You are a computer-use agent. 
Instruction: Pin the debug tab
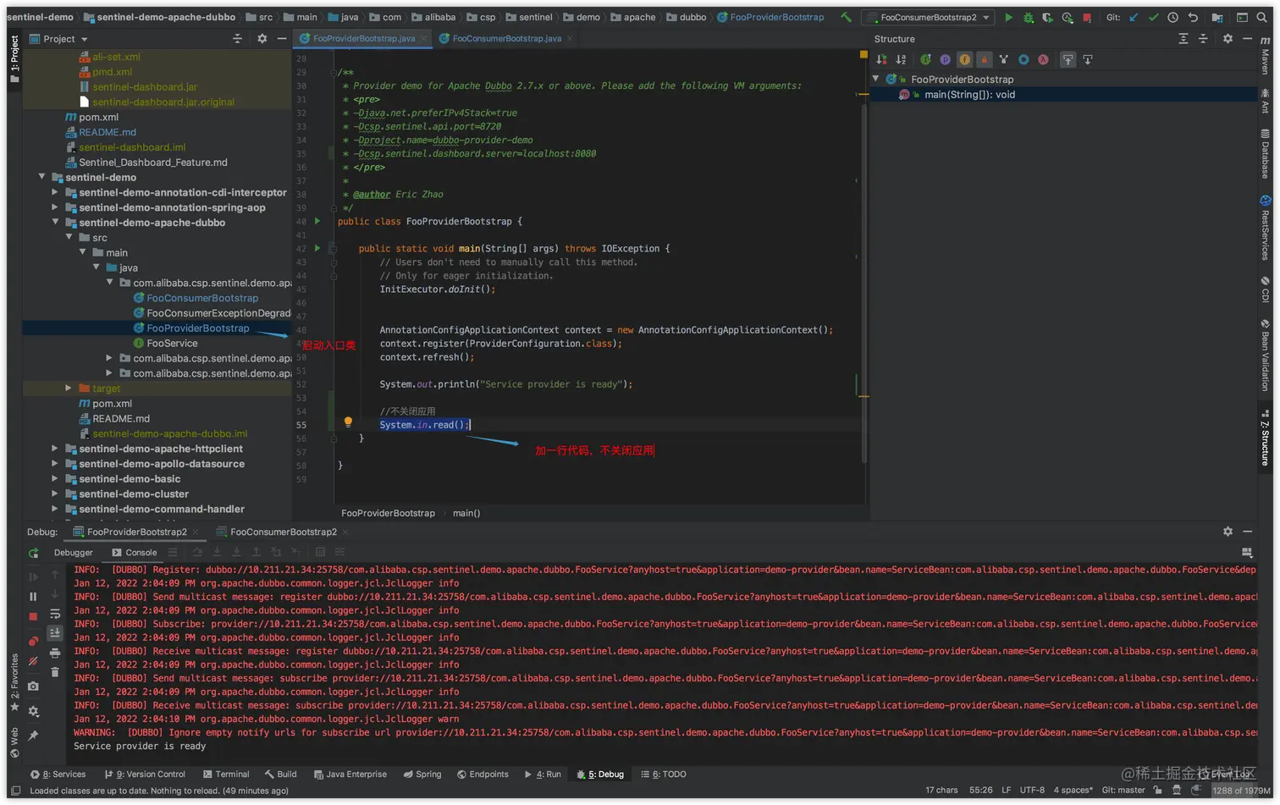coord(33,736)
